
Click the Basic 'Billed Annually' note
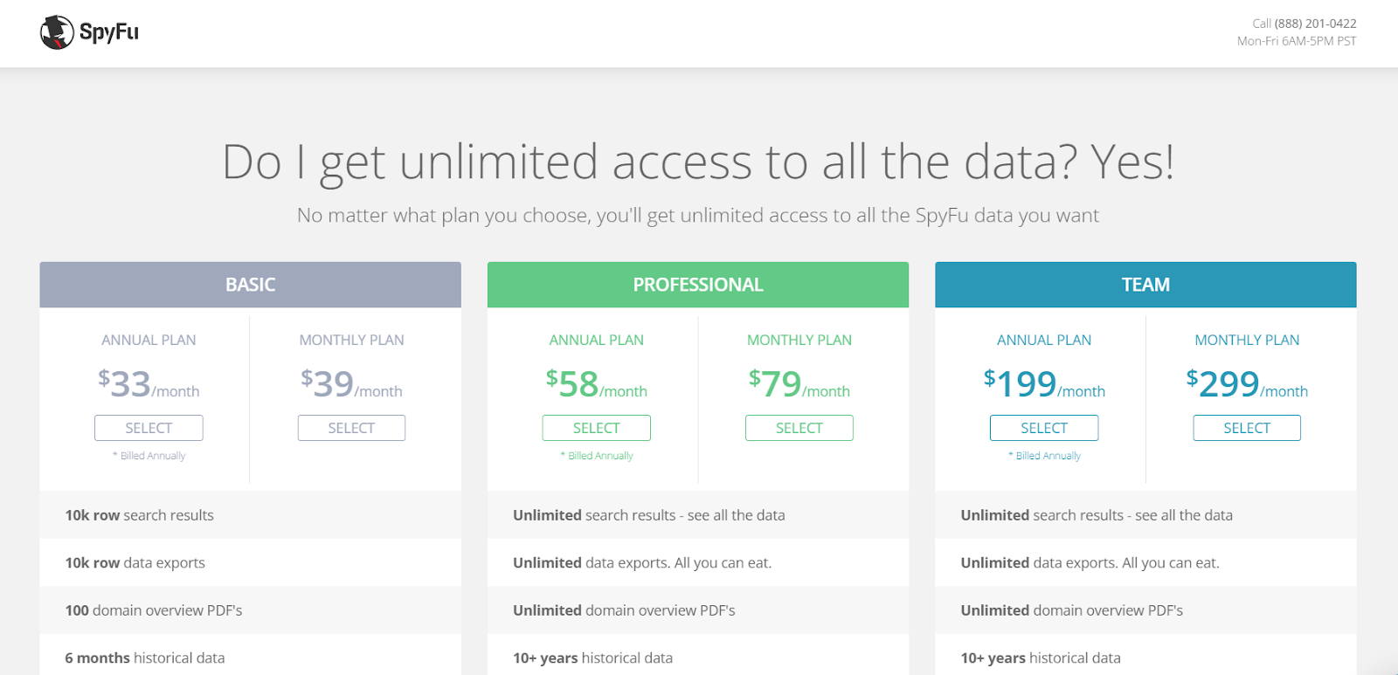click(152, 456)
